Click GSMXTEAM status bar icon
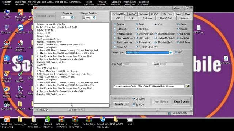This screenshot has width=234, height=131. 169,113
